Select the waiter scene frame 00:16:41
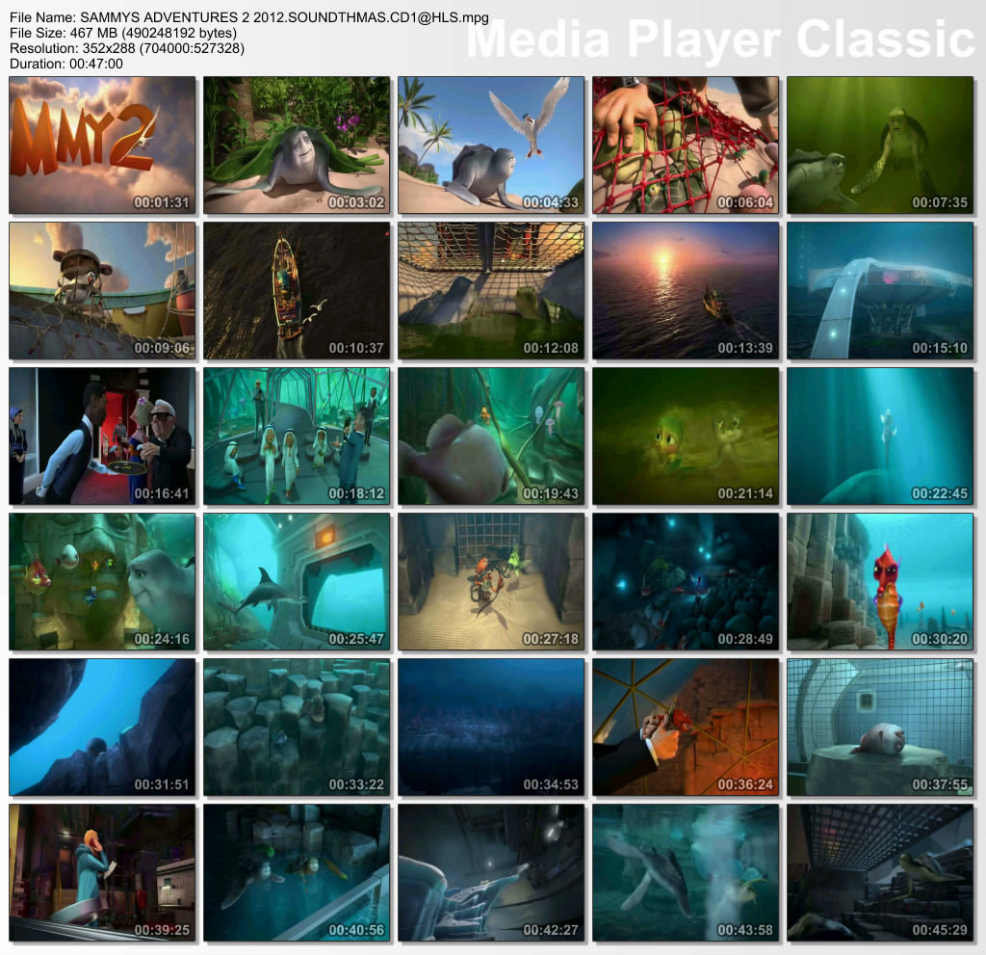Image resolution: width=986 pixels, height=955 pixels. [x=102, y=436]
